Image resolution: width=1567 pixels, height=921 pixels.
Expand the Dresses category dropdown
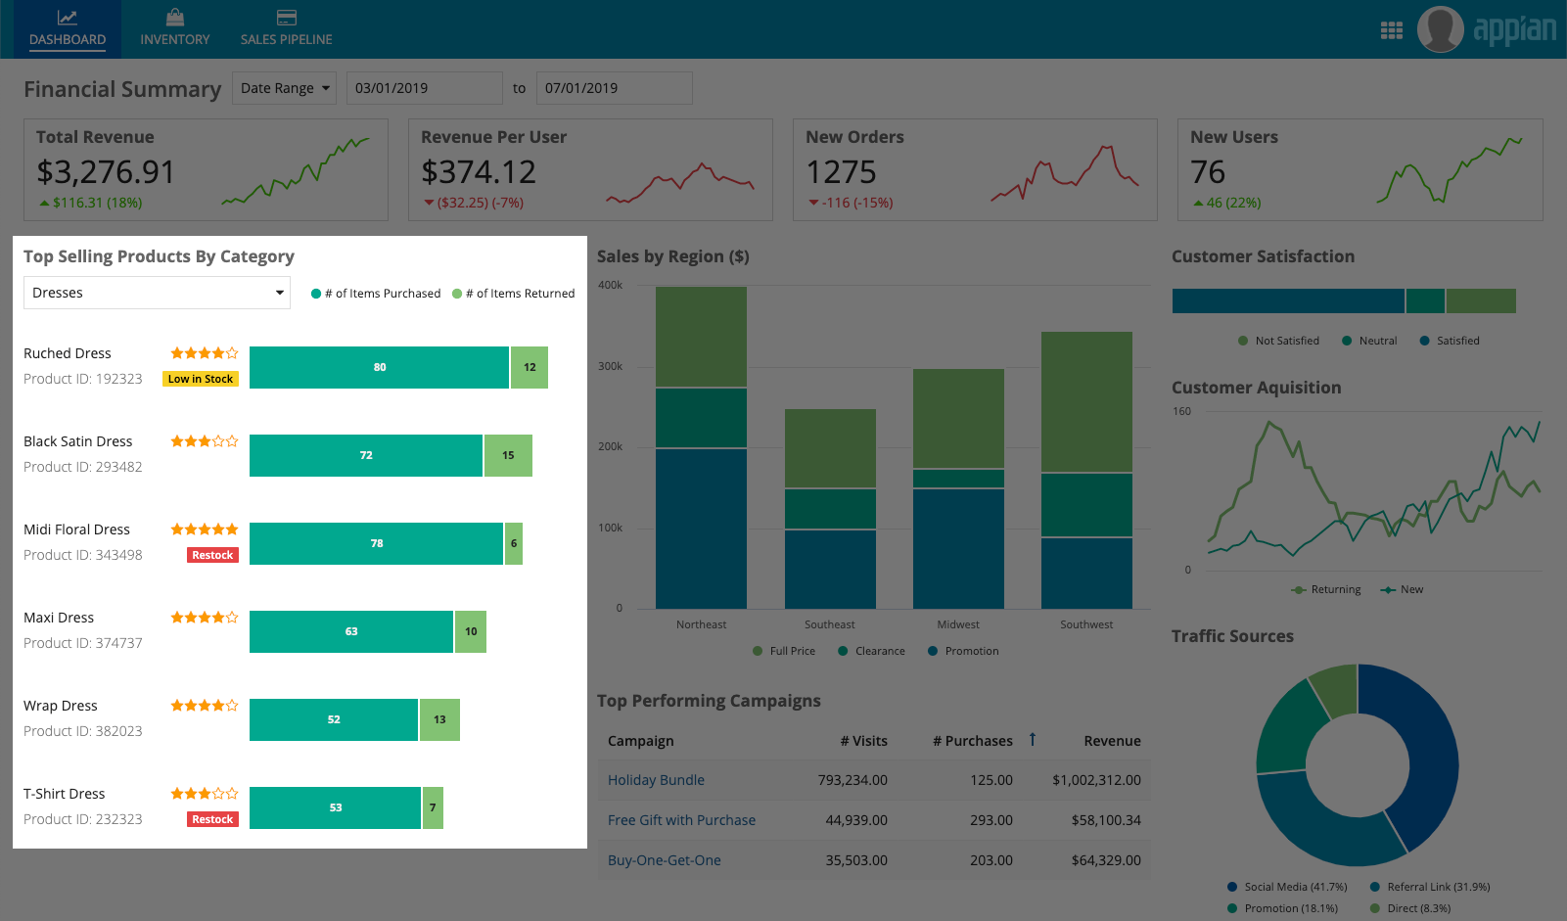[157, 293]
